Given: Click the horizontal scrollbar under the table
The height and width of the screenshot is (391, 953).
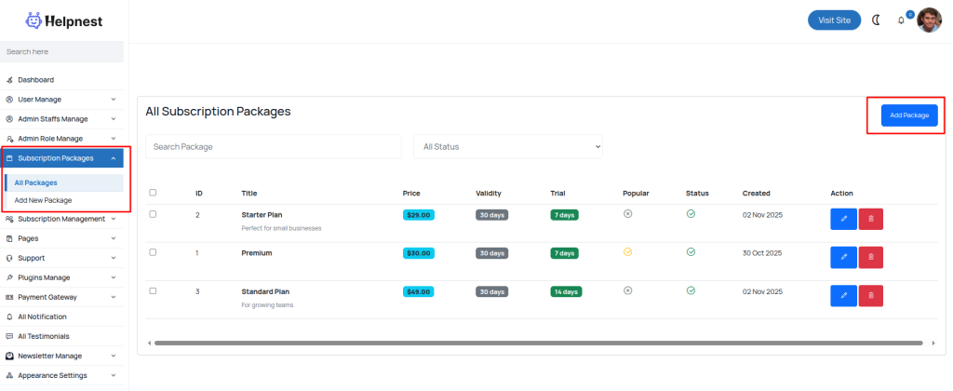Looking at the screenshot, I should [540, 343].
